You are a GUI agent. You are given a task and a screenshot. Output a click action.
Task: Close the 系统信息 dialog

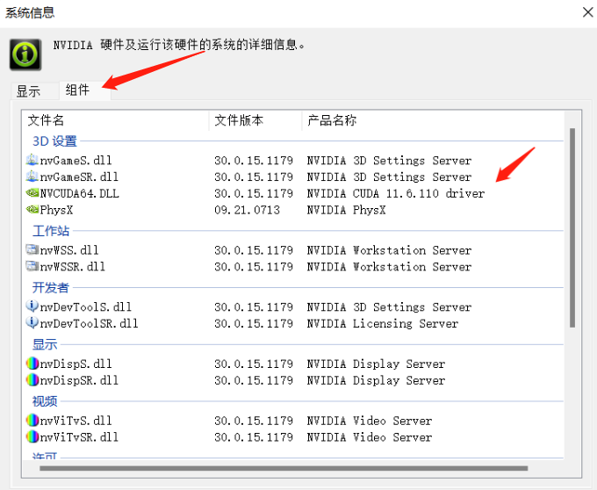[587, 12]
